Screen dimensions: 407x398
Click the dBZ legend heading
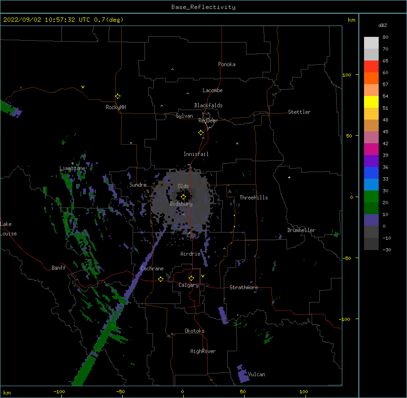[382, 25]
